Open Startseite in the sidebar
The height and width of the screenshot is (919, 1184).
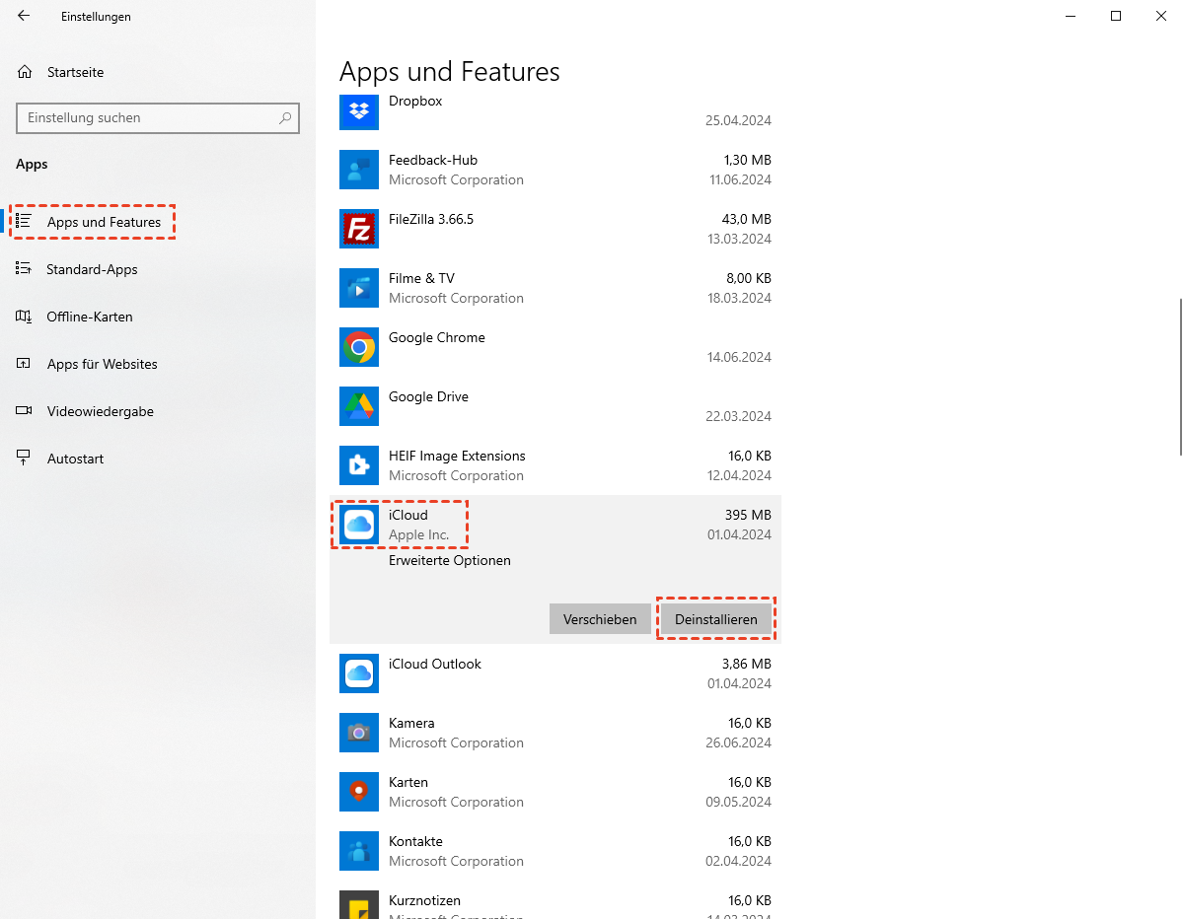tap(75, 72)
